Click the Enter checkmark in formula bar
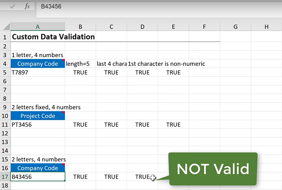282x190 pixels. click(x=13, y=7)
